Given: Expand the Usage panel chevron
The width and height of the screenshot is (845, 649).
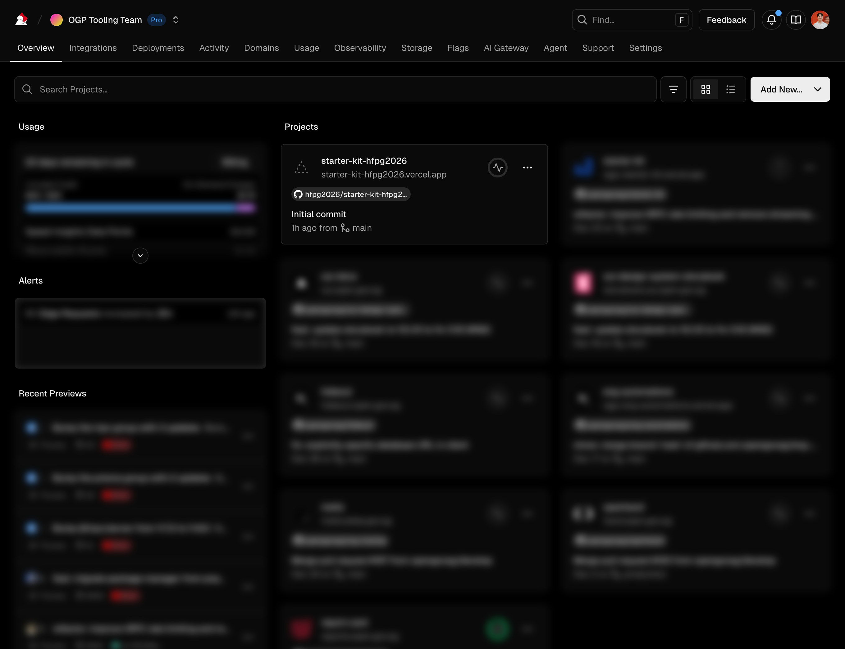Looking at the screenshot, I should (140, 256).
